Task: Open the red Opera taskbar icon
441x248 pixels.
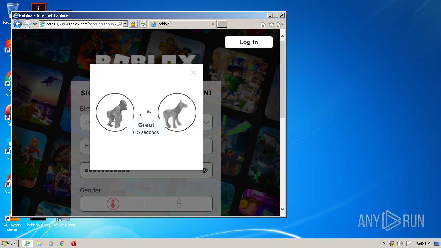Action: click(x=74, y=244)
